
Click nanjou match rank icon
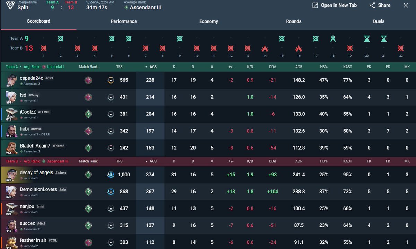click(x=88, y=208)
